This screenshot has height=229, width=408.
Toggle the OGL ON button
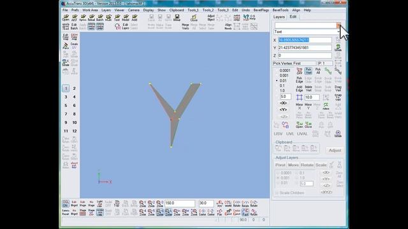[x=66, y=204]
